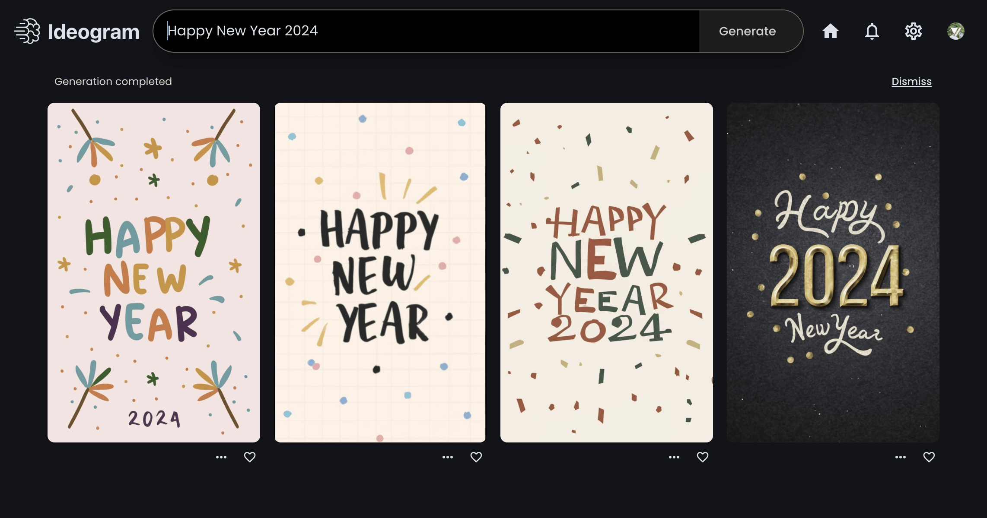The height and width of the screenshot is (518, 987).
Task: Like the black brush-lettering image
Action: click(476, 457)
